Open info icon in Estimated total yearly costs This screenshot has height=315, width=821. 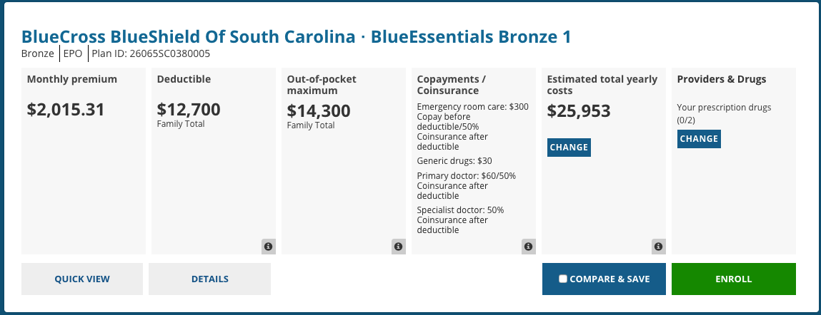[x=659, y=247]
